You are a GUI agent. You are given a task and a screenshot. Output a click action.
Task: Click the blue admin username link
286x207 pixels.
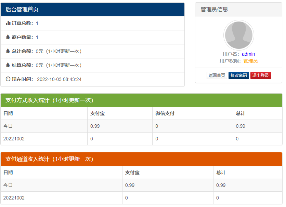pos(248,54)
